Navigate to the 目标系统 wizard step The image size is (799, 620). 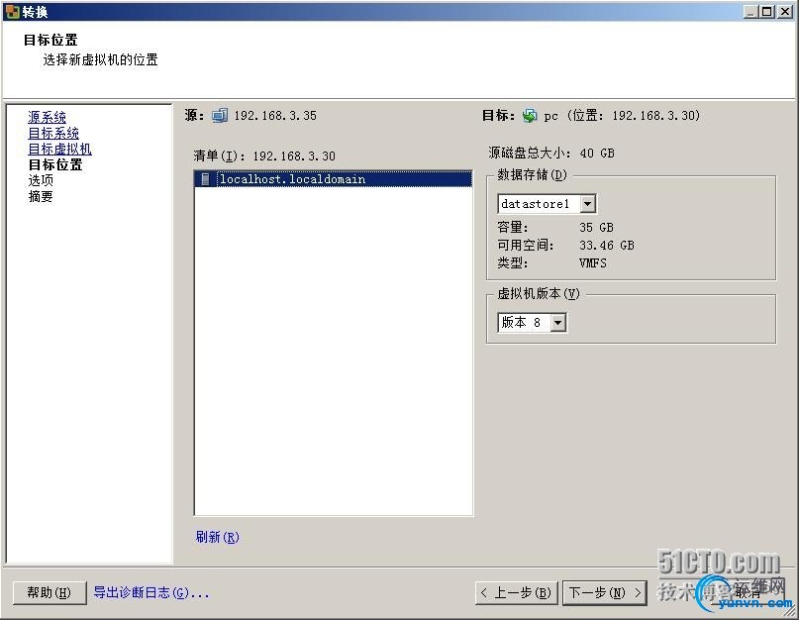click(52, 132)
